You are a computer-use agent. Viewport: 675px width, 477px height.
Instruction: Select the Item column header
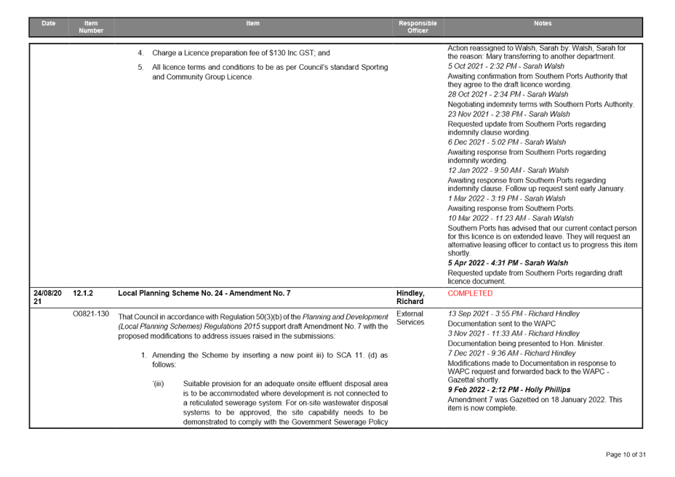[x=252, y=23]
